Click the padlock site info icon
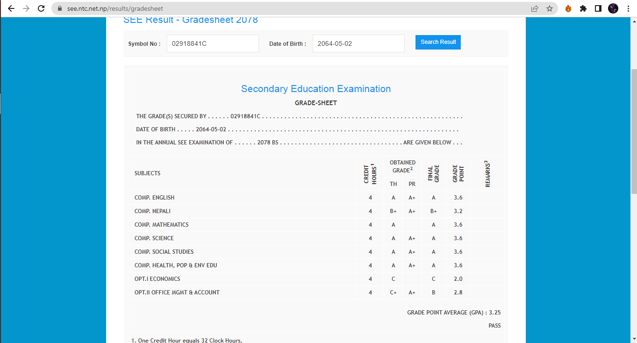 point(59,8)
